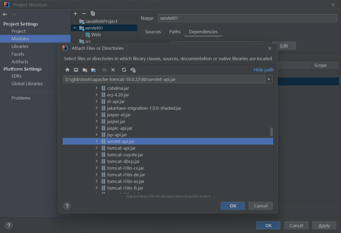Screen dimensions: 341x233
Task: Select JavaWebProject in the module list
Action: click(101, 21)
